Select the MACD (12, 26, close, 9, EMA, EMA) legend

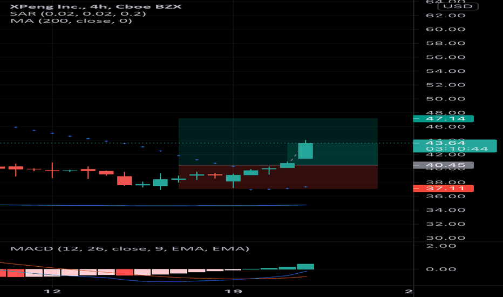click(130, 248)
